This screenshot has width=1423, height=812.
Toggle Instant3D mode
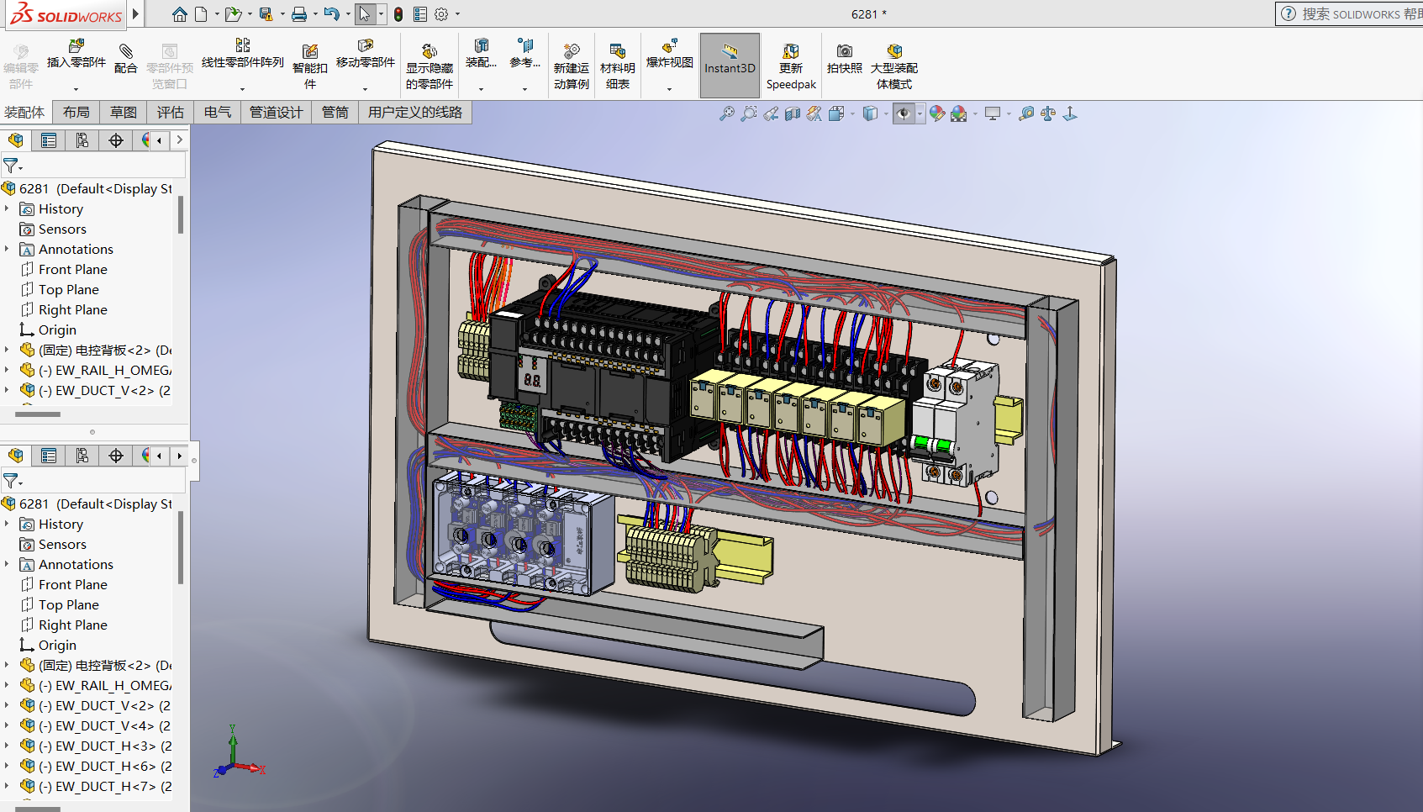(x=730, y=61)
